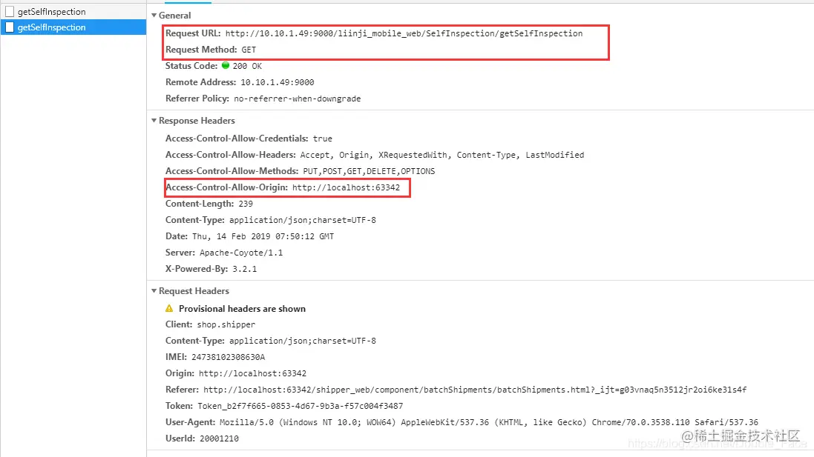Click Client value shop.shipper

click(226, 325)
